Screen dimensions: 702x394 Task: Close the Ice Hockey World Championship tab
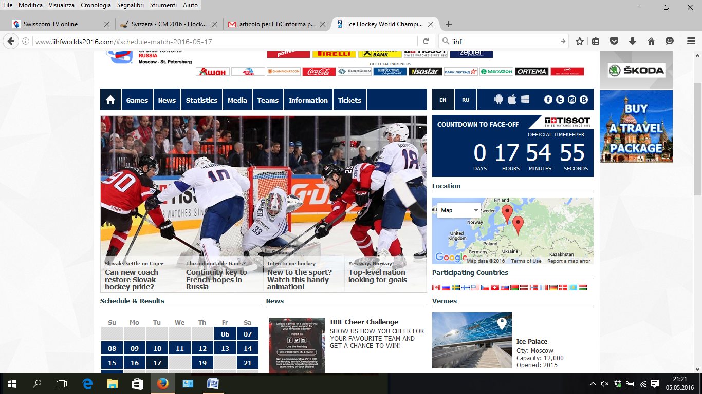pos(431,24)
